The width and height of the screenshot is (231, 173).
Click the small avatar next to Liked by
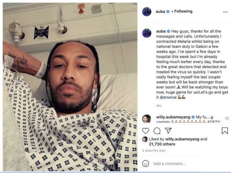(145, 139)
